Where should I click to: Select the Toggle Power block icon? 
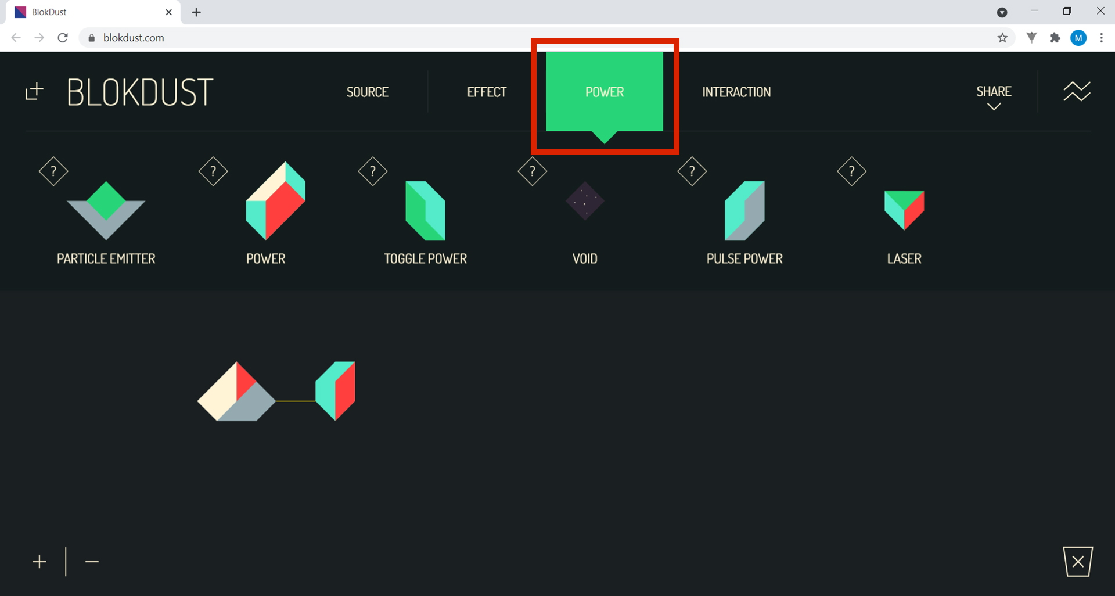coord(425,211)
